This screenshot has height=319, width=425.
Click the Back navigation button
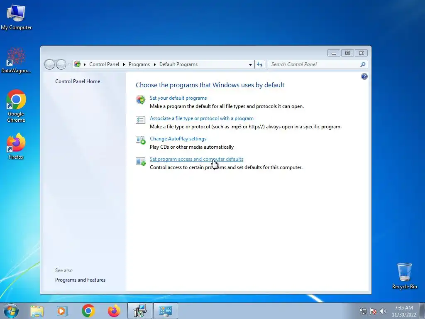(49, 64)
